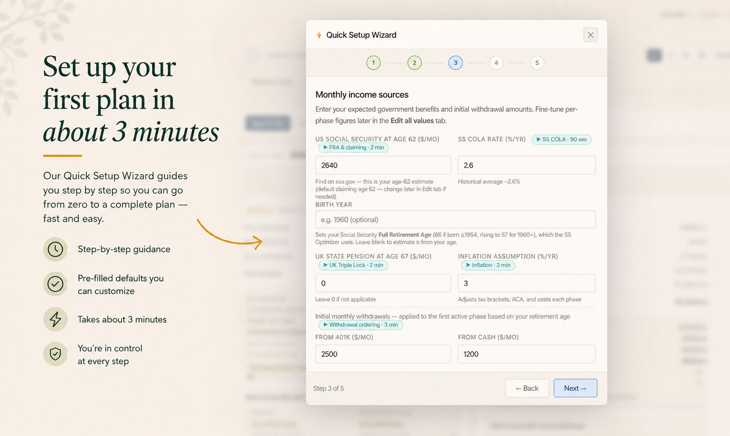730x436 pixels.
Task: Play the FRA & claiming video tip
Action: [x=353, y=147]
